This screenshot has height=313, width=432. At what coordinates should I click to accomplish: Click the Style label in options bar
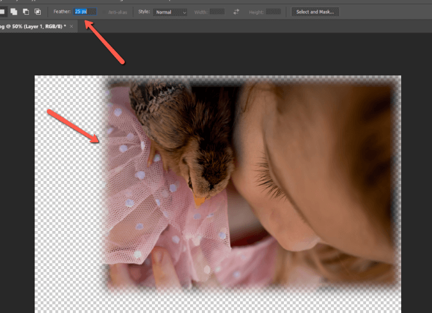[144, 12]
